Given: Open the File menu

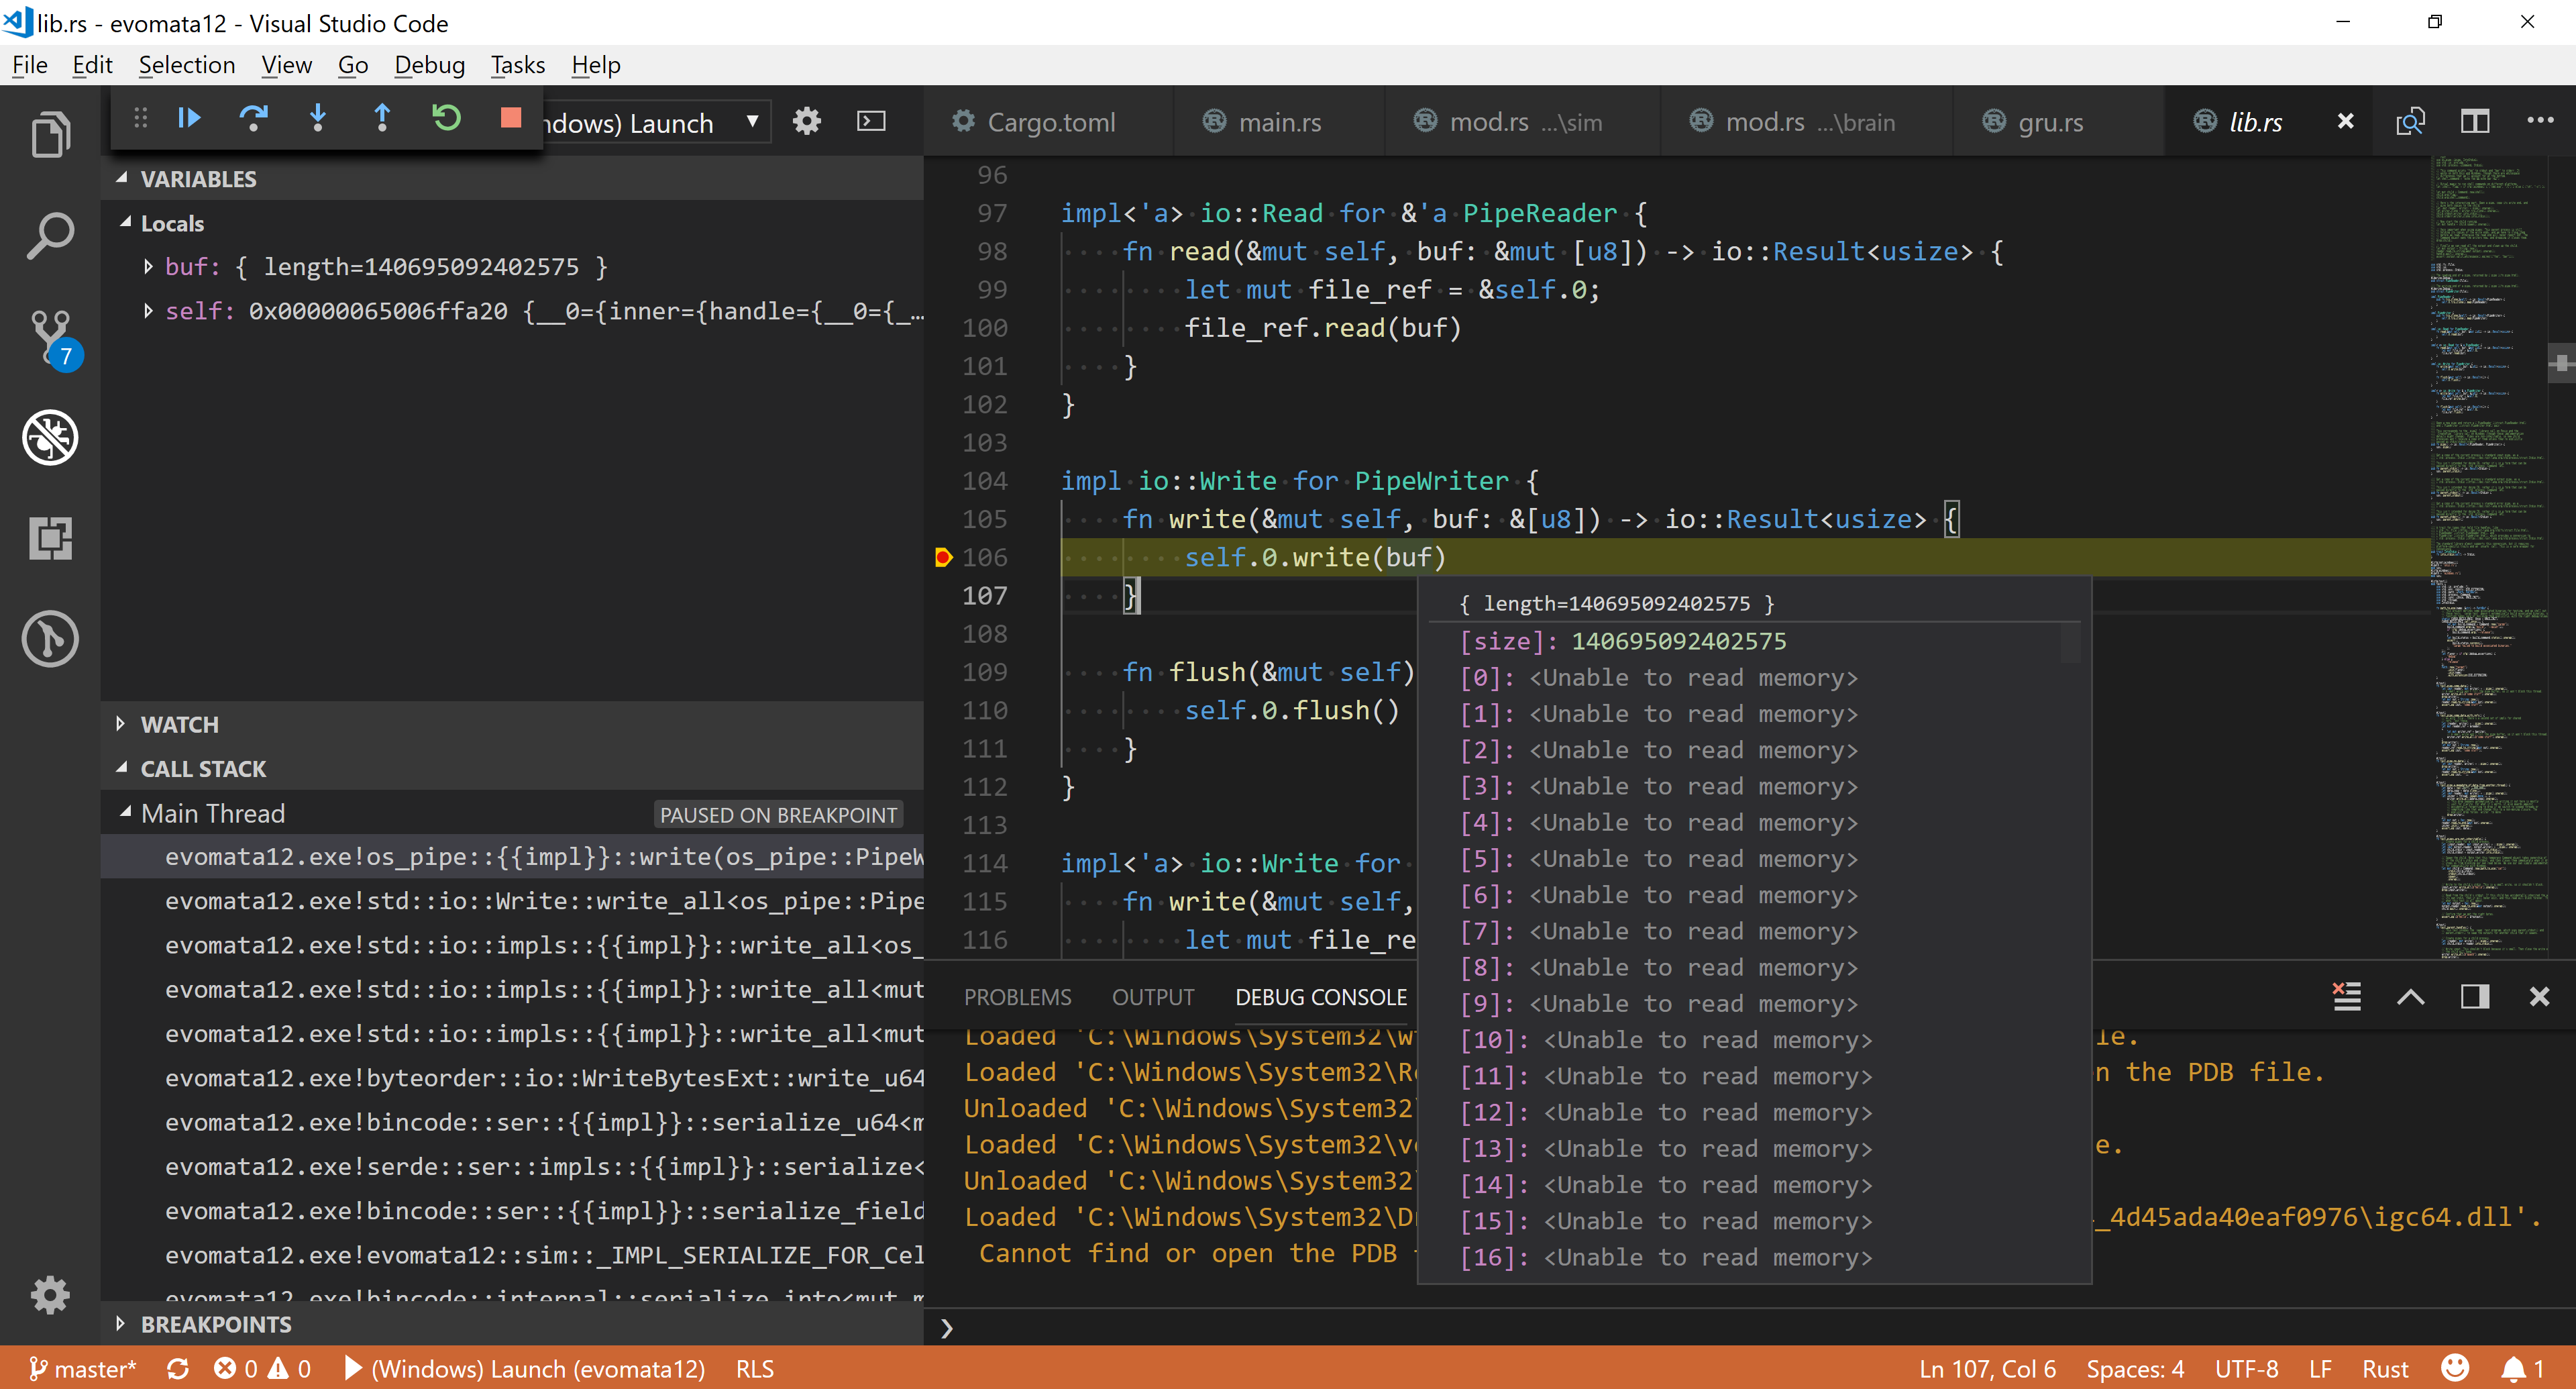Looking at the screenshot, I should click(30, 65).
